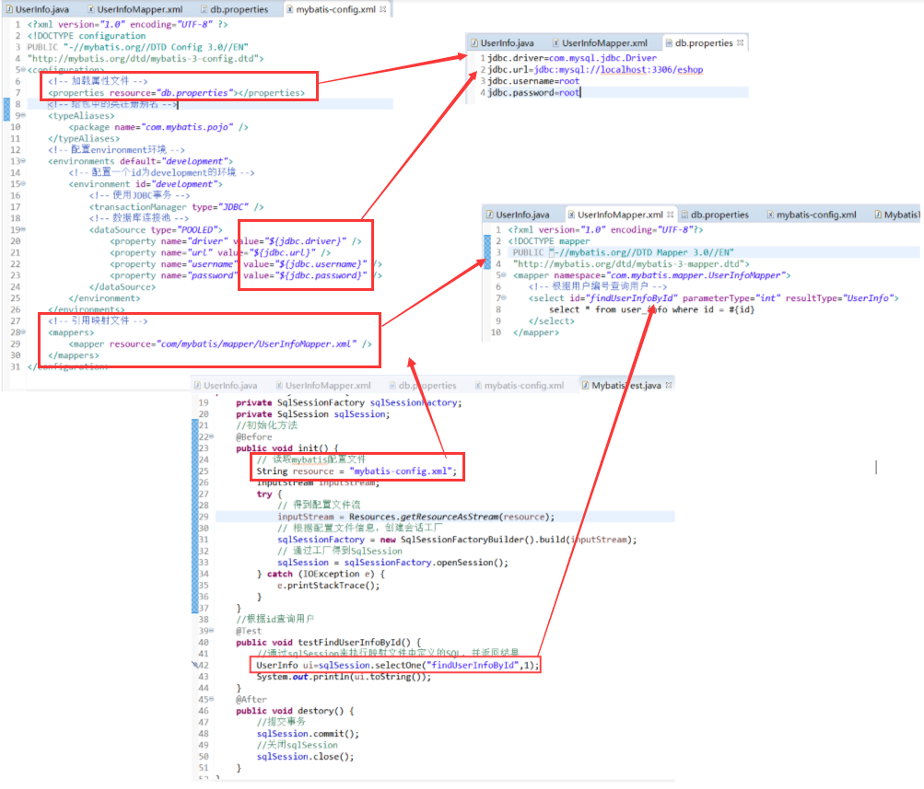
Task: Open UserInfoMapper.xml tab in the MybatisTest editor
Action: (323, 386)
